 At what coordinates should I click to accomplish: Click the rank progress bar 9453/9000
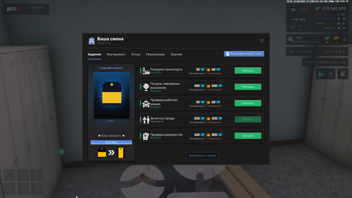click(x=111, y=142)
